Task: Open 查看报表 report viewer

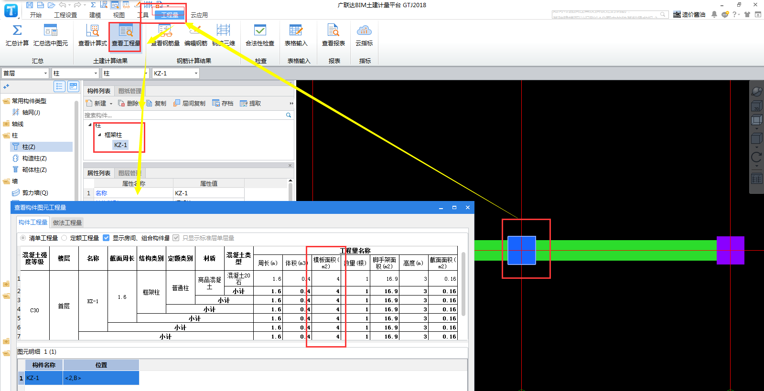Action: 334,35
